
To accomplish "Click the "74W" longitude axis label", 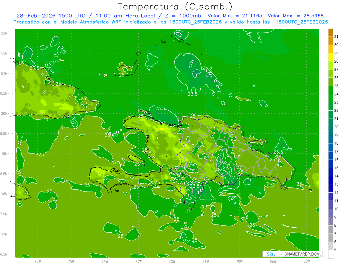I will click(105, 261).
